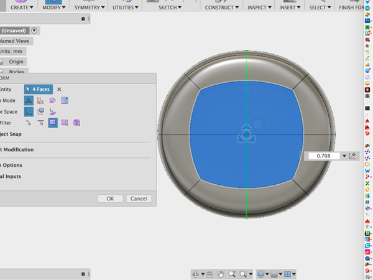Toggle Origin visibility checkbox in browser

[x=1, y=62]
